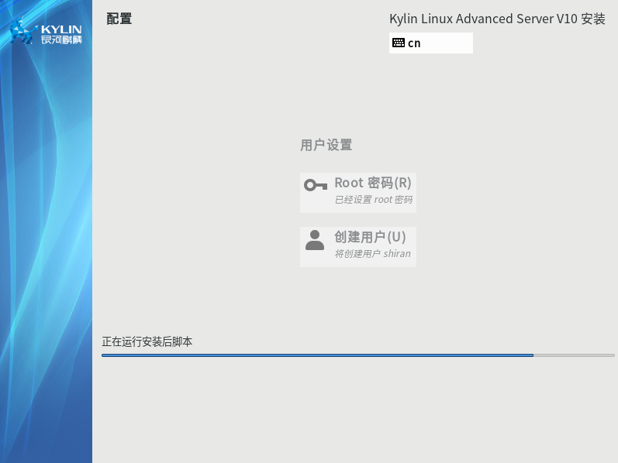This screenshot has width=618, height=463.
Task: Click the 已经设置 root 密码 status text
Action: click(373, 200)
